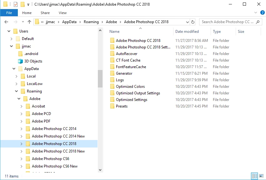
Task: Collapse the jjmac tree node
Action: pos(11,46)
